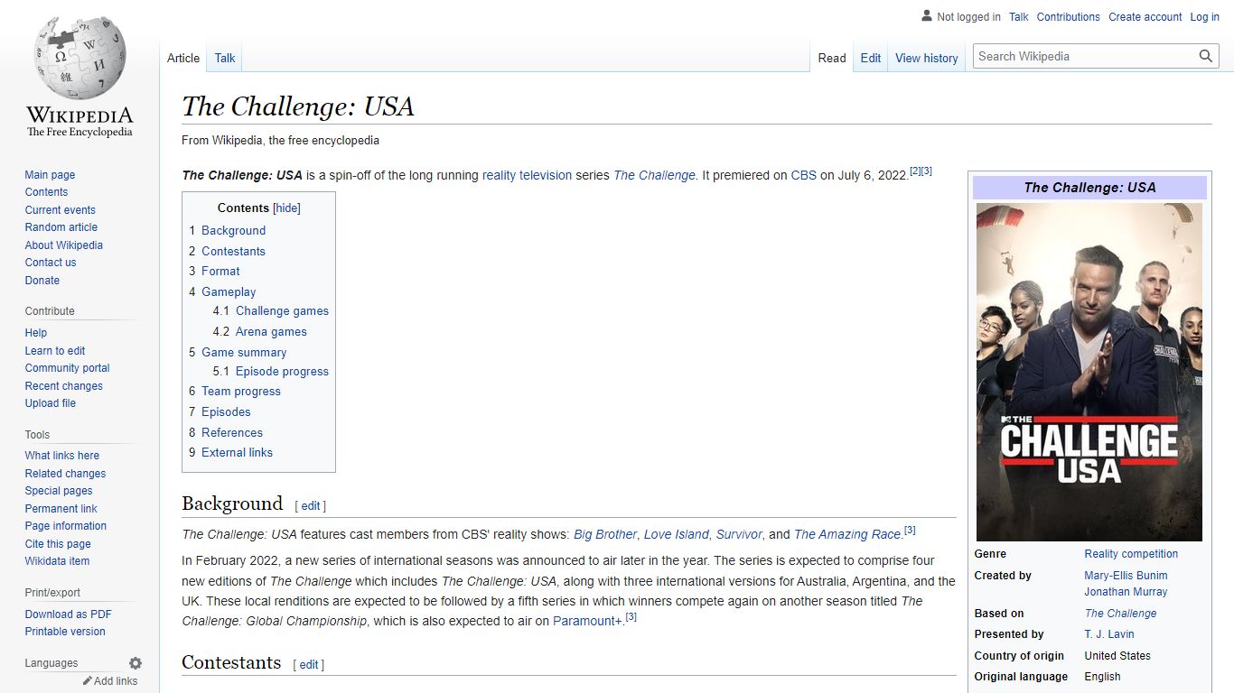This screenshot has height=693, width=1234.
Task: Click Log in link
Action: 1205,17
